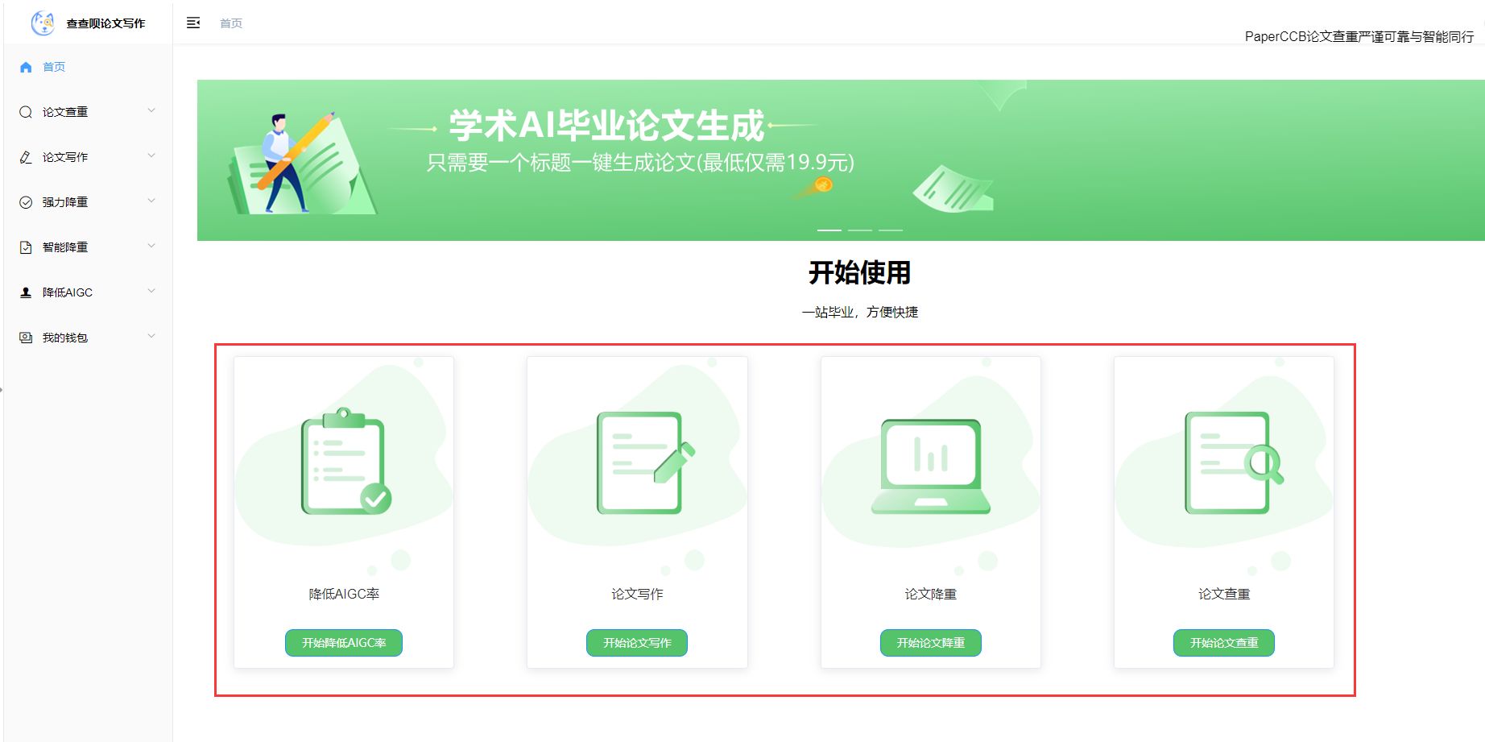Click the home icon in the sidebar
1485x742 pixels.
click(x=26, y=67)
